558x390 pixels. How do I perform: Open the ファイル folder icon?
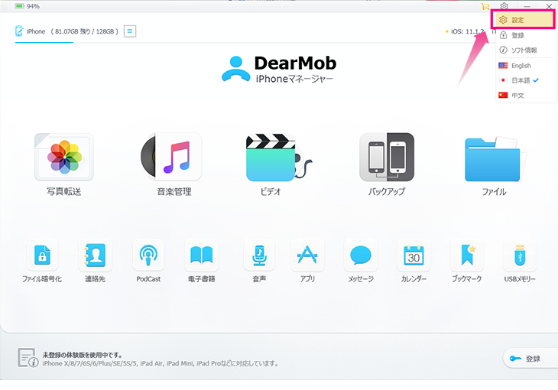point(495,159)
